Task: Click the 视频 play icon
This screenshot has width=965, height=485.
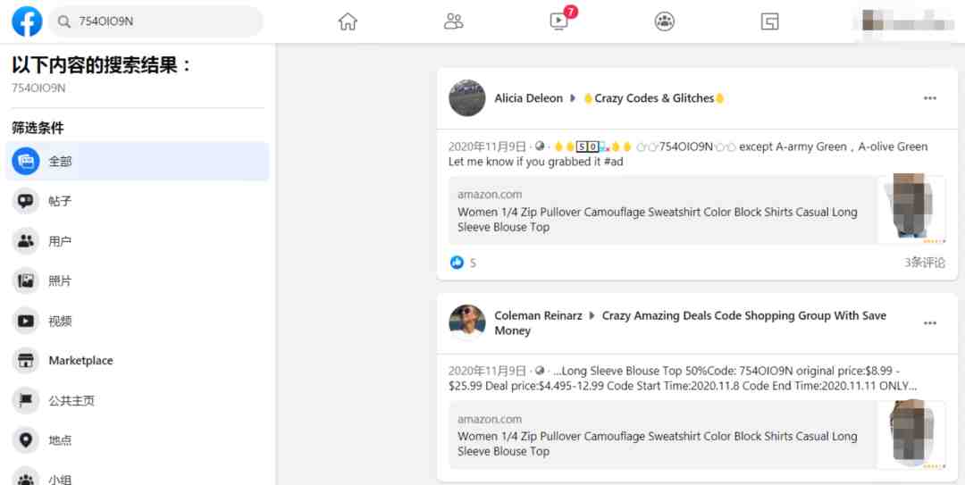Action: [x=26, y=321]
